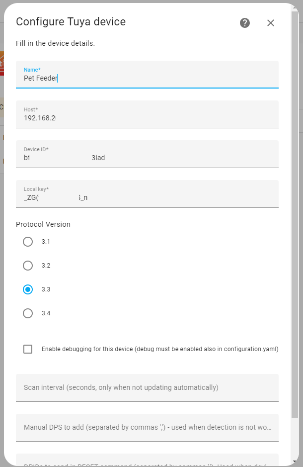Click the 'Protocol Version' section heading
The height and width of the screenshot is (467, 303).
(43, 224)
